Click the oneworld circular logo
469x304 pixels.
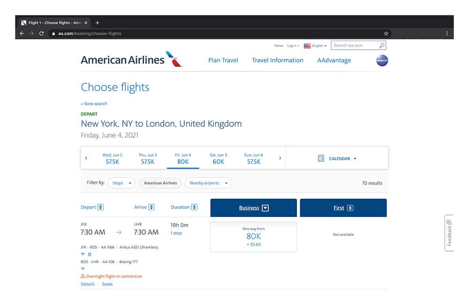point(382,60)
